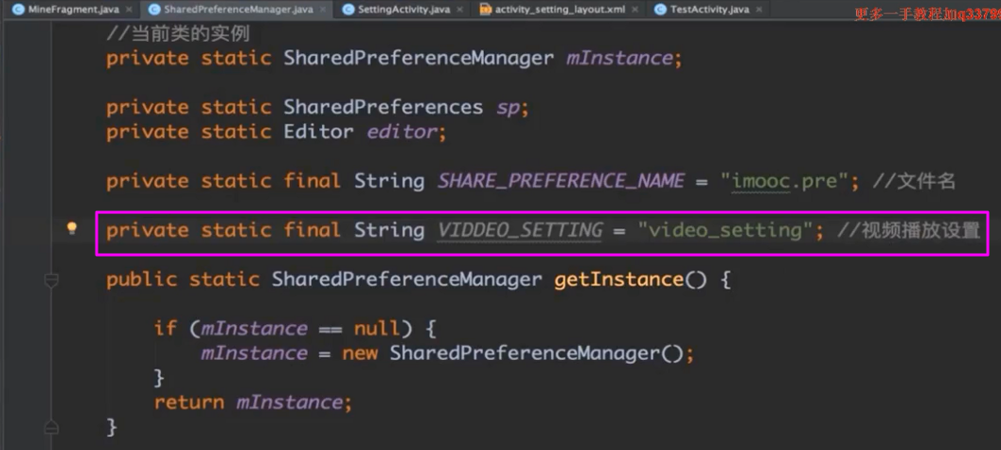
Task: Open the SettingActivity.java tab
Action: (x=404, y=9)
